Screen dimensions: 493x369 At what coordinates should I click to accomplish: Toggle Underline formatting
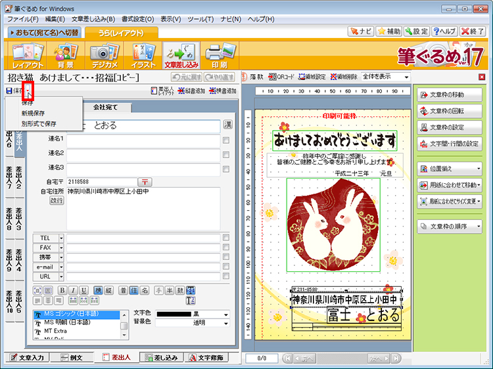(x=83, y=290)
